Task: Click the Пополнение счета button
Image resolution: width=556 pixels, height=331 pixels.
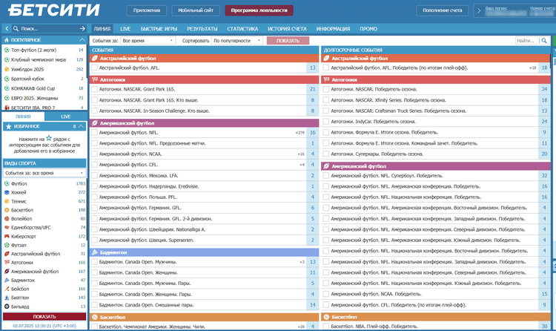Action: click(443, 11)
